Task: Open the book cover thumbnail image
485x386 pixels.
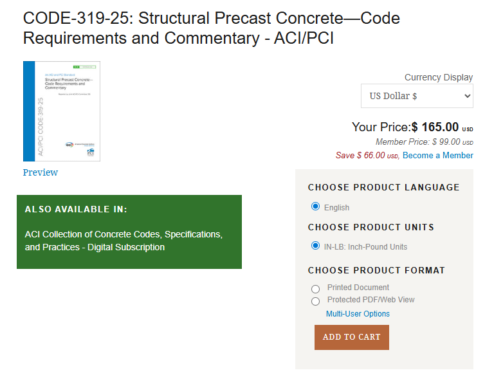Action: [x=62, y=111]
